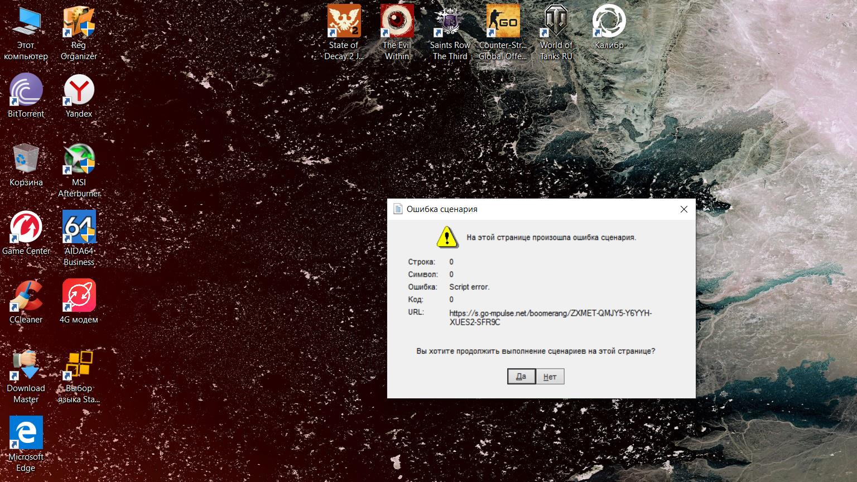This screenshot has width=857, height=482.
Task: Click Да to continue running scripts
Action: coord(521,377)
